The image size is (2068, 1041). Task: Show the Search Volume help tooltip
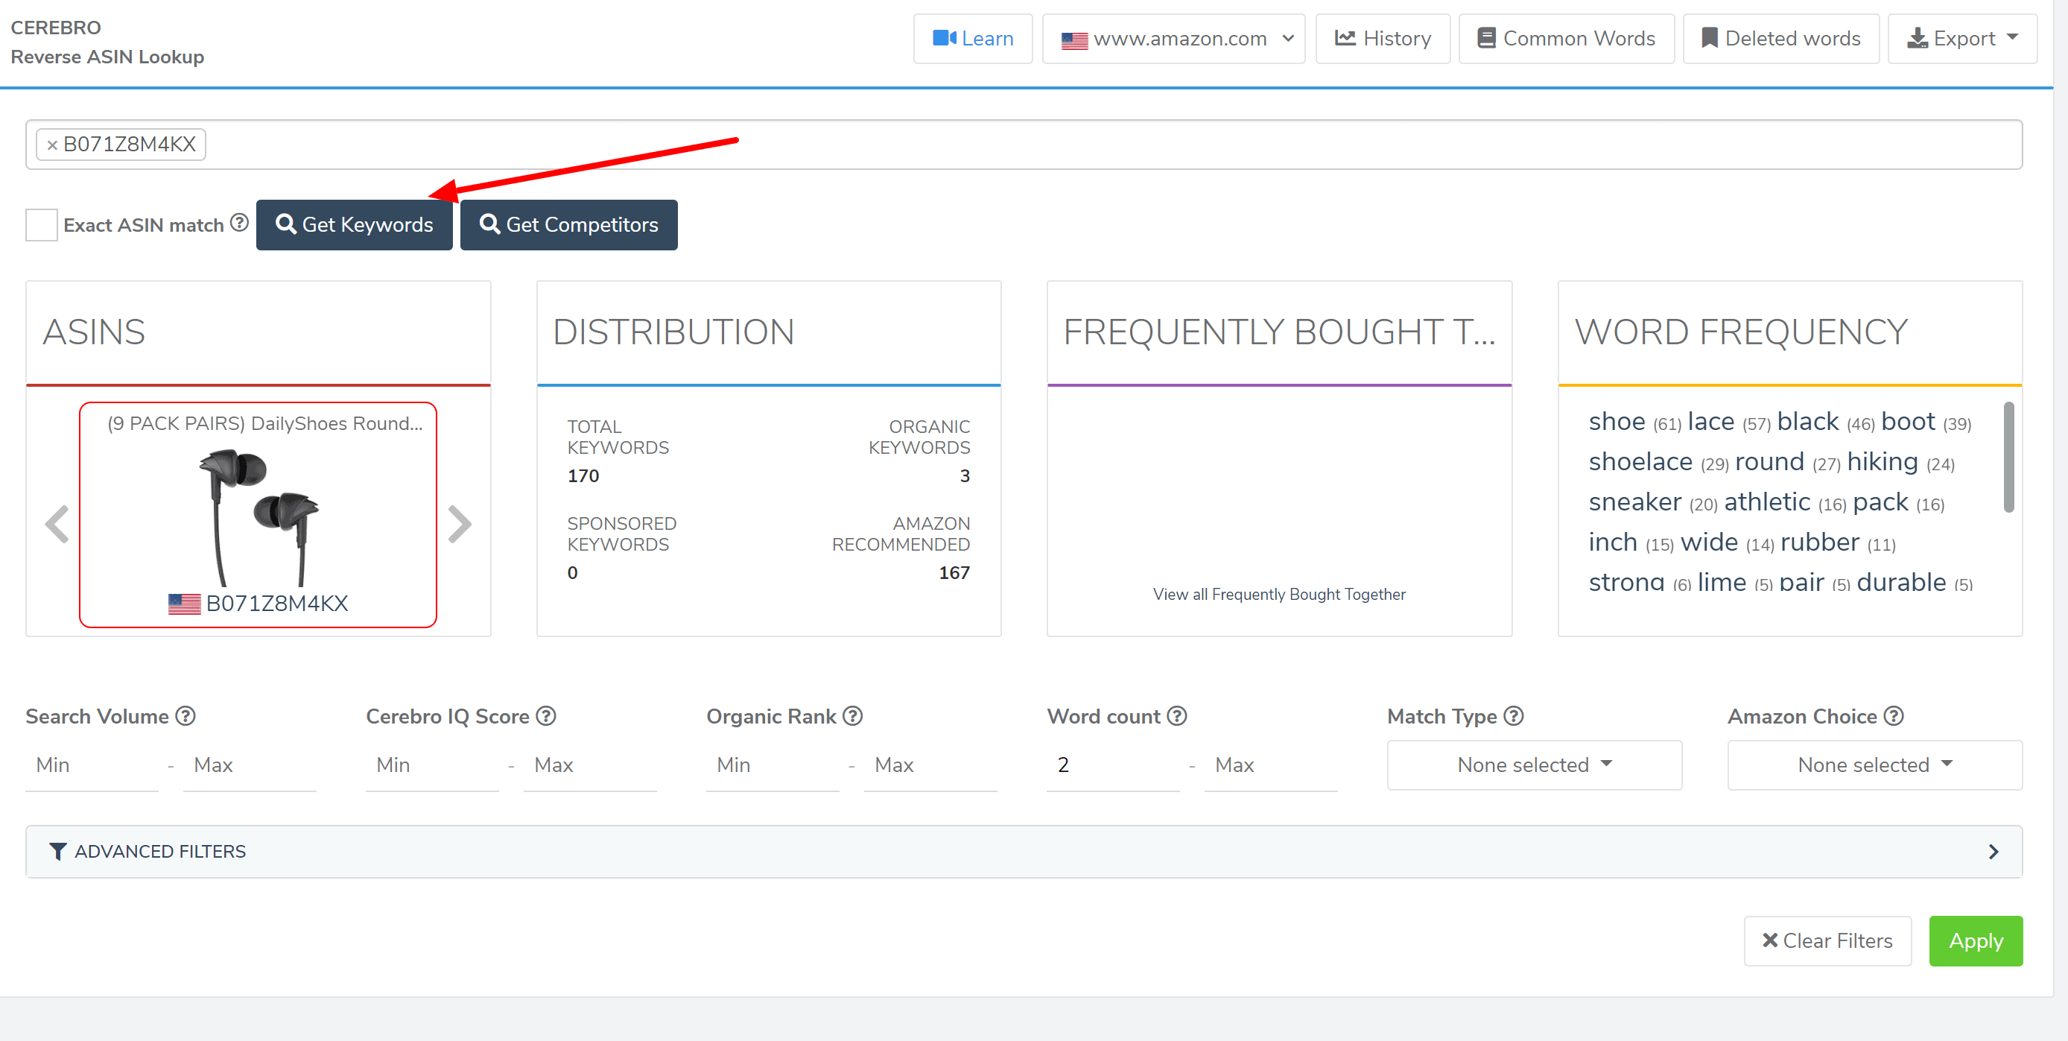point(185,715)
